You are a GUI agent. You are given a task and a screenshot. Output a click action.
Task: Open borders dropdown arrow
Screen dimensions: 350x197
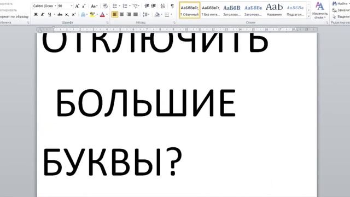point(171,15)
